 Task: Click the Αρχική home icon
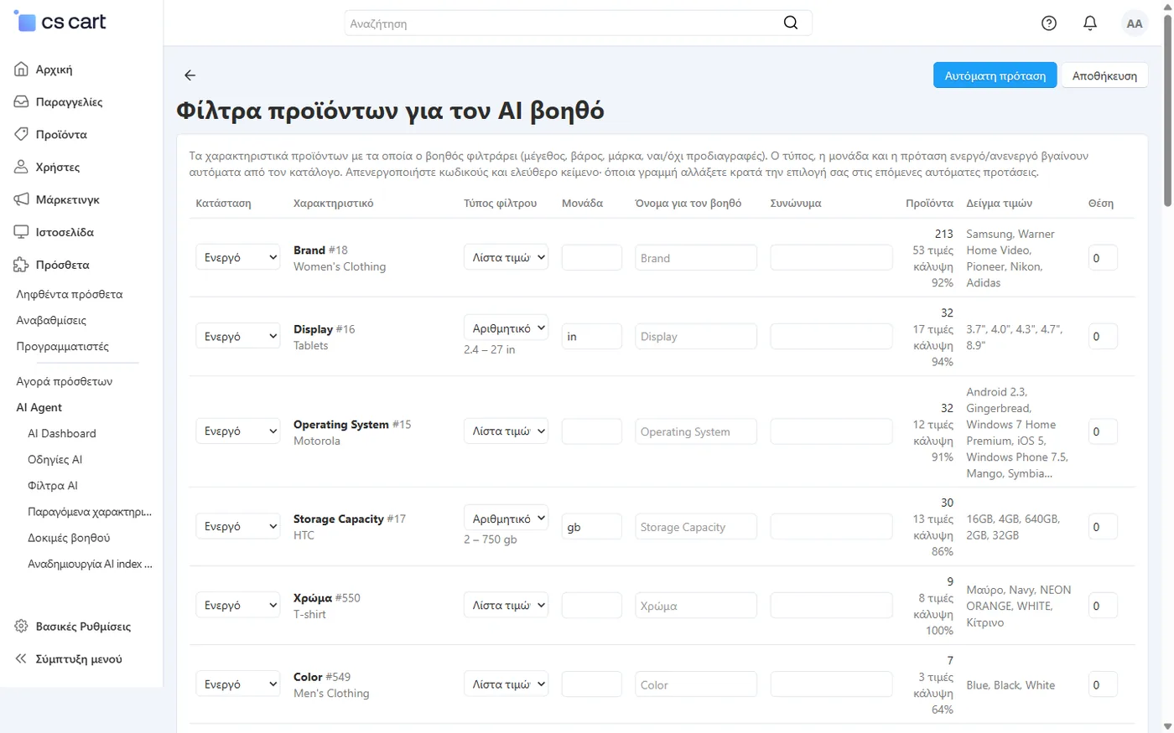click(22, 70)
